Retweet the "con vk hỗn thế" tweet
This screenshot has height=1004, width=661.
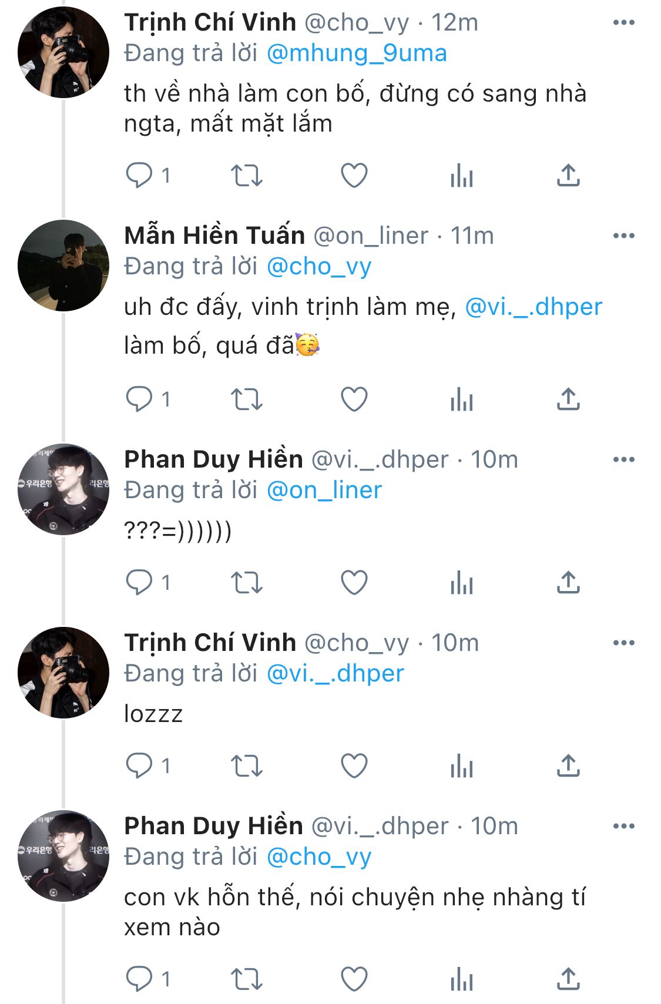(x=246, y=979)
